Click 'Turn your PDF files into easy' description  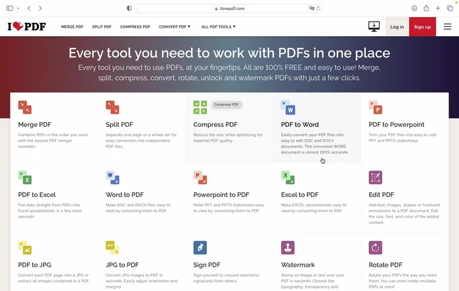click(x=403, y=137)
